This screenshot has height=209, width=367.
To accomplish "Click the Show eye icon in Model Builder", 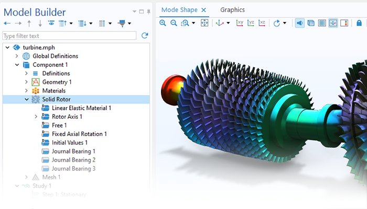I will 51,23.
